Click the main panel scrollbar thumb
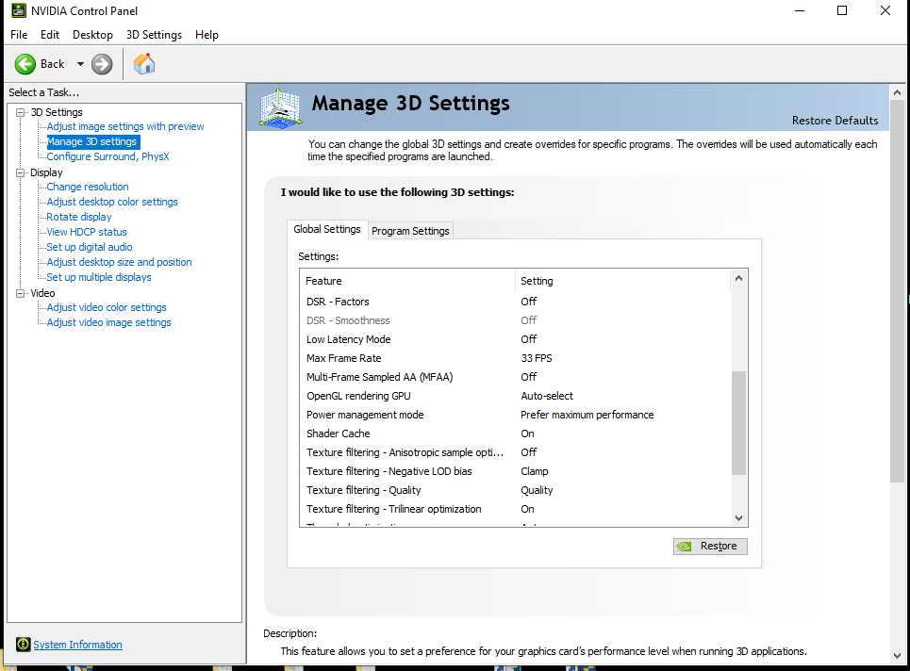The image size is (910, 671). pos(897,291)
